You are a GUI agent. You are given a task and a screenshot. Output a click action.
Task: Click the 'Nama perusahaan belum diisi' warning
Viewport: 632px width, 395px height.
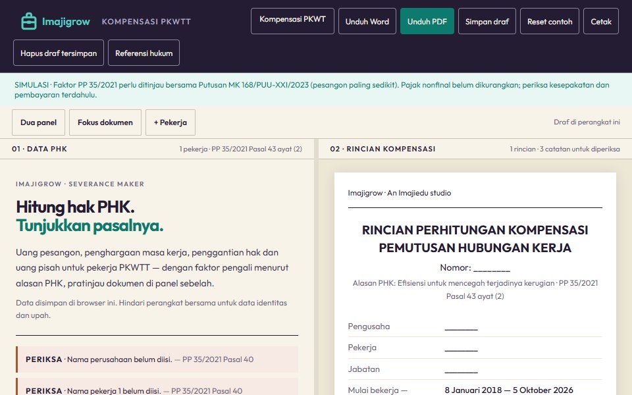[x=157, y=359]
